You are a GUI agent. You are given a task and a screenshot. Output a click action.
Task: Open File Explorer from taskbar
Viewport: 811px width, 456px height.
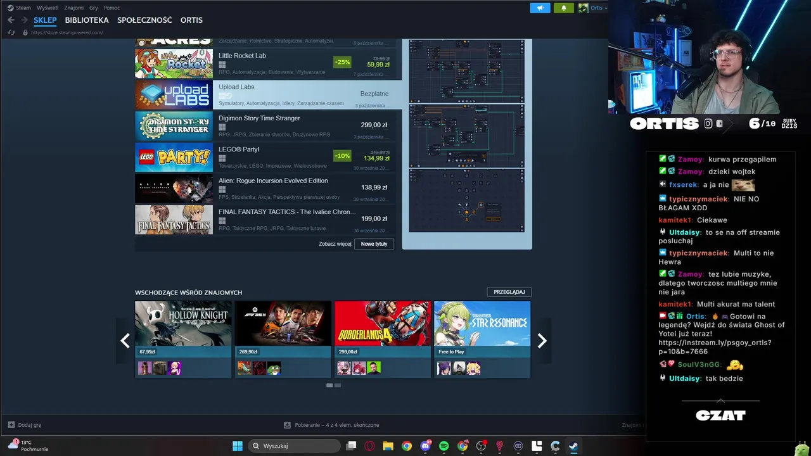click(x=388, y=446)
